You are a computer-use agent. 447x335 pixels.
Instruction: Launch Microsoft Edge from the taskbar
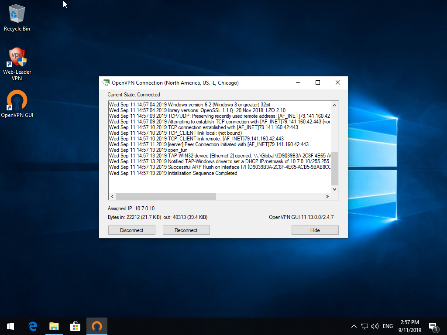33,326
